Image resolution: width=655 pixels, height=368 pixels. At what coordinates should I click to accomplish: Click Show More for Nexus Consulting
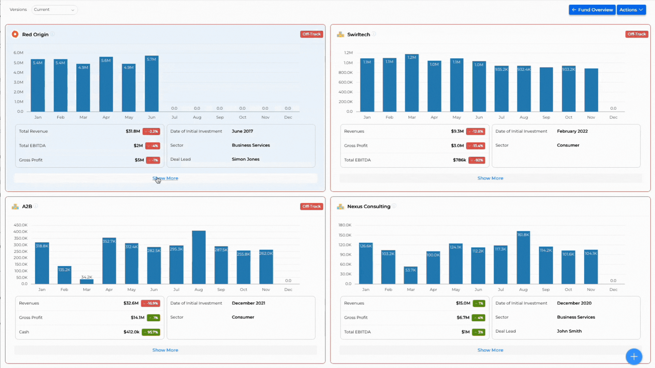tap(490, 350)
